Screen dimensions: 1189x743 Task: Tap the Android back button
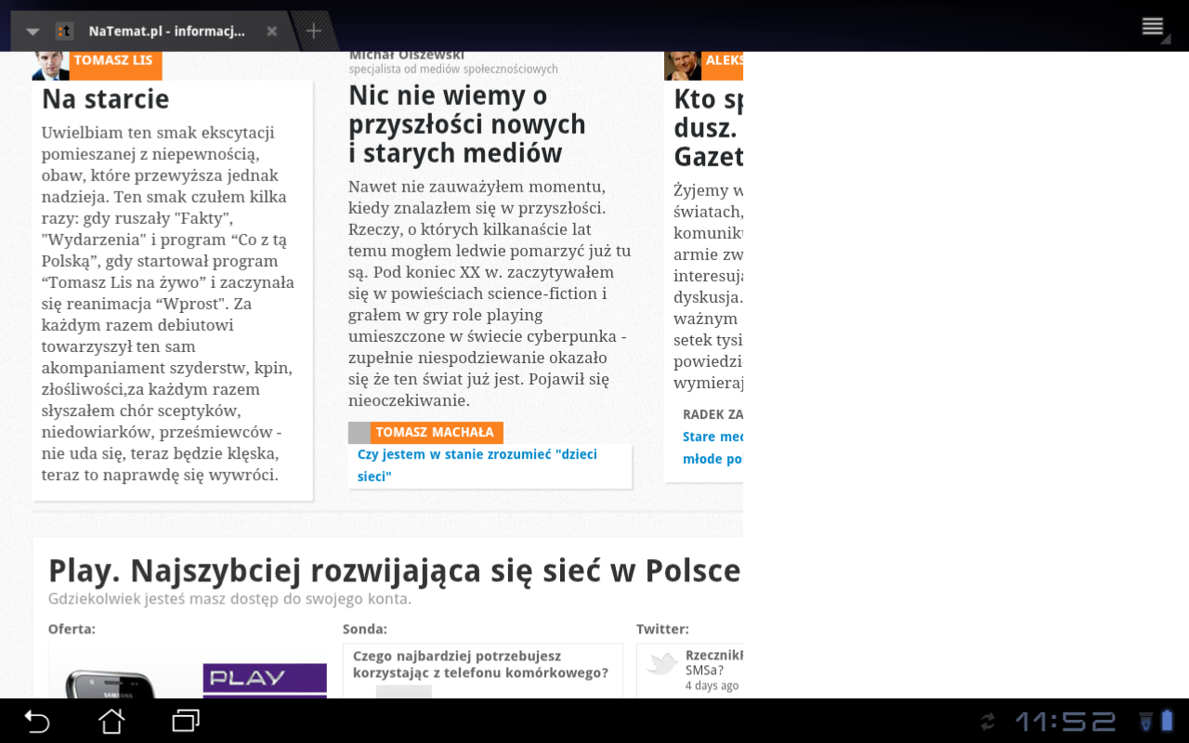[37, 721]
